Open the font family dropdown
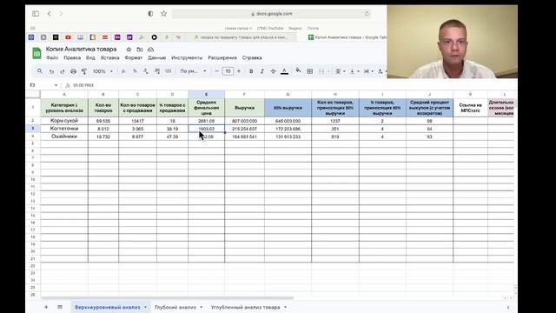Viewport: 556px width, 313px height. click(193, 71)
